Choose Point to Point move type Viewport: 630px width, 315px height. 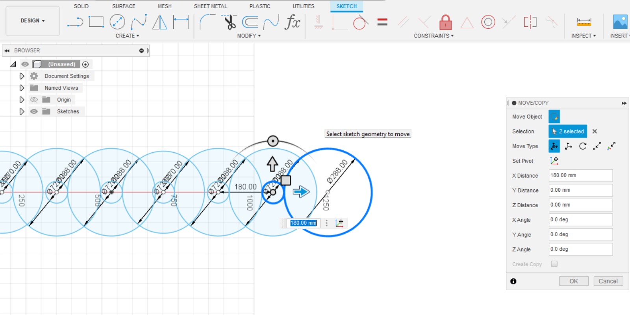pyautogui.click(x=597, y=146)
